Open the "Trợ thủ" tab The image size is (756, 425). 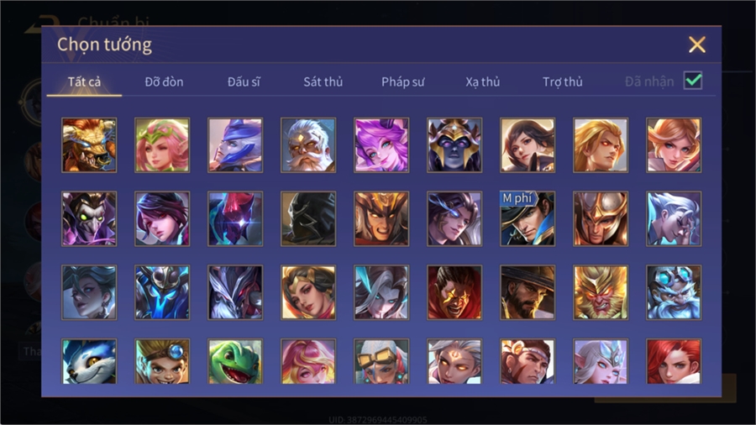(x=563, y=82)
